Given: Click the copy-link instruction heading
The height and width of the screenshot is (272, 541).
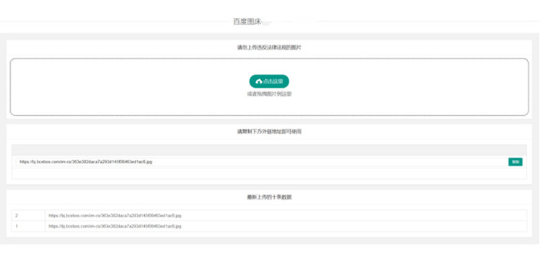Looking at the screenshot, I should click(269, 132).
